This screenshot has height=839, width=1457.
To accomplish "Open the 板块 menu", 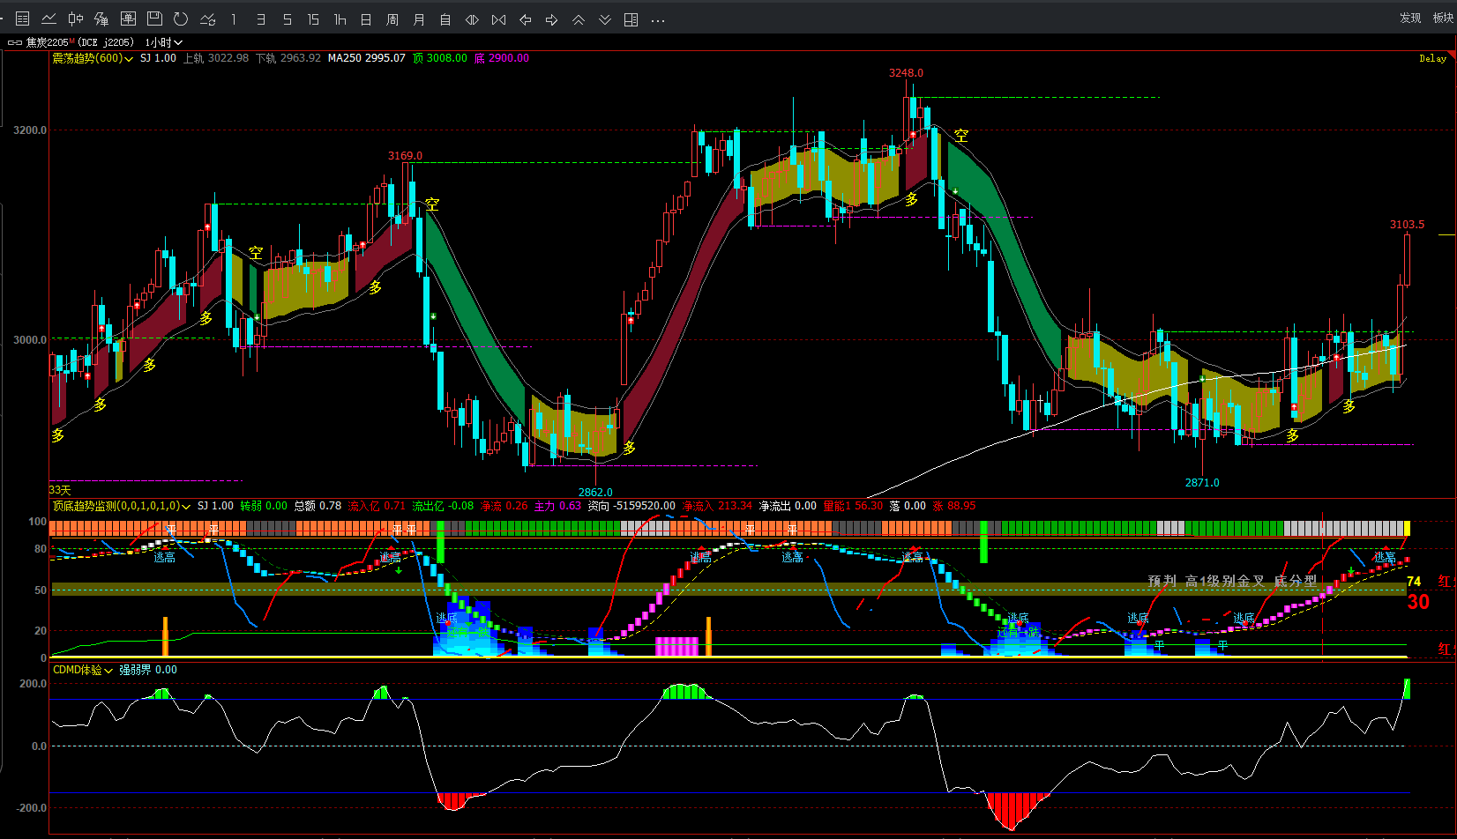I will click(x=1444, y=18).
